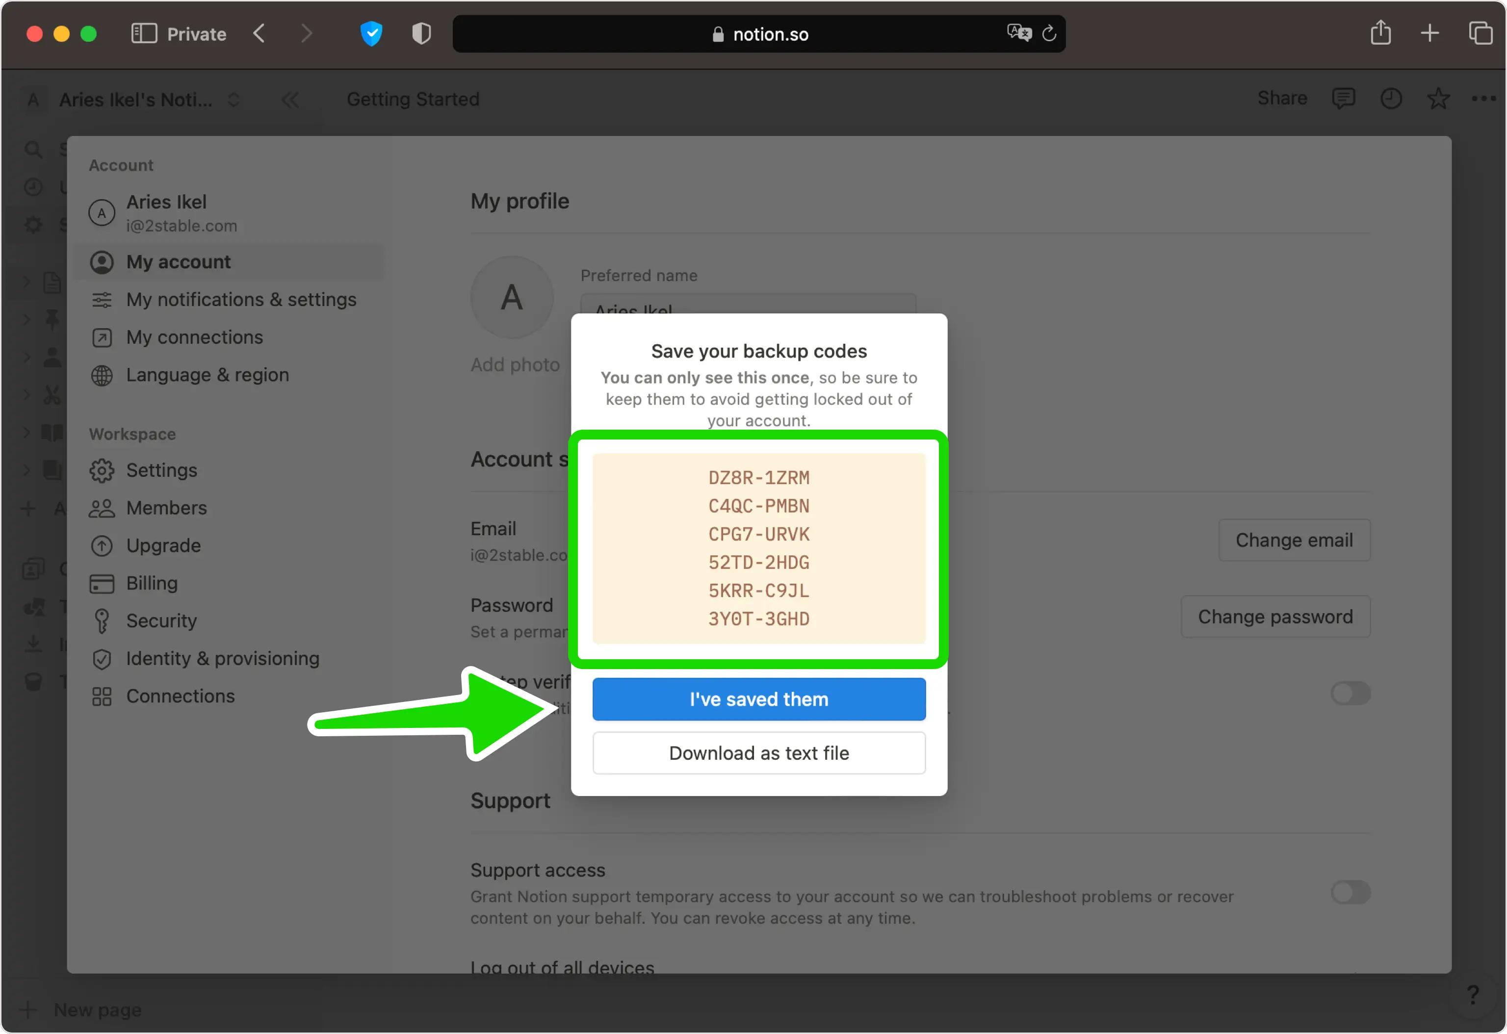Open workspace Connections section
This screenshot has width=1507, height=1034.
coord(230,695)
